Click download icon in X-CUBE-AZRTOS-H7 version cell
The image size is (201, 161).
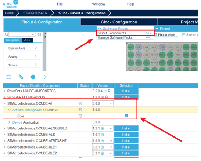coord(102,141)
